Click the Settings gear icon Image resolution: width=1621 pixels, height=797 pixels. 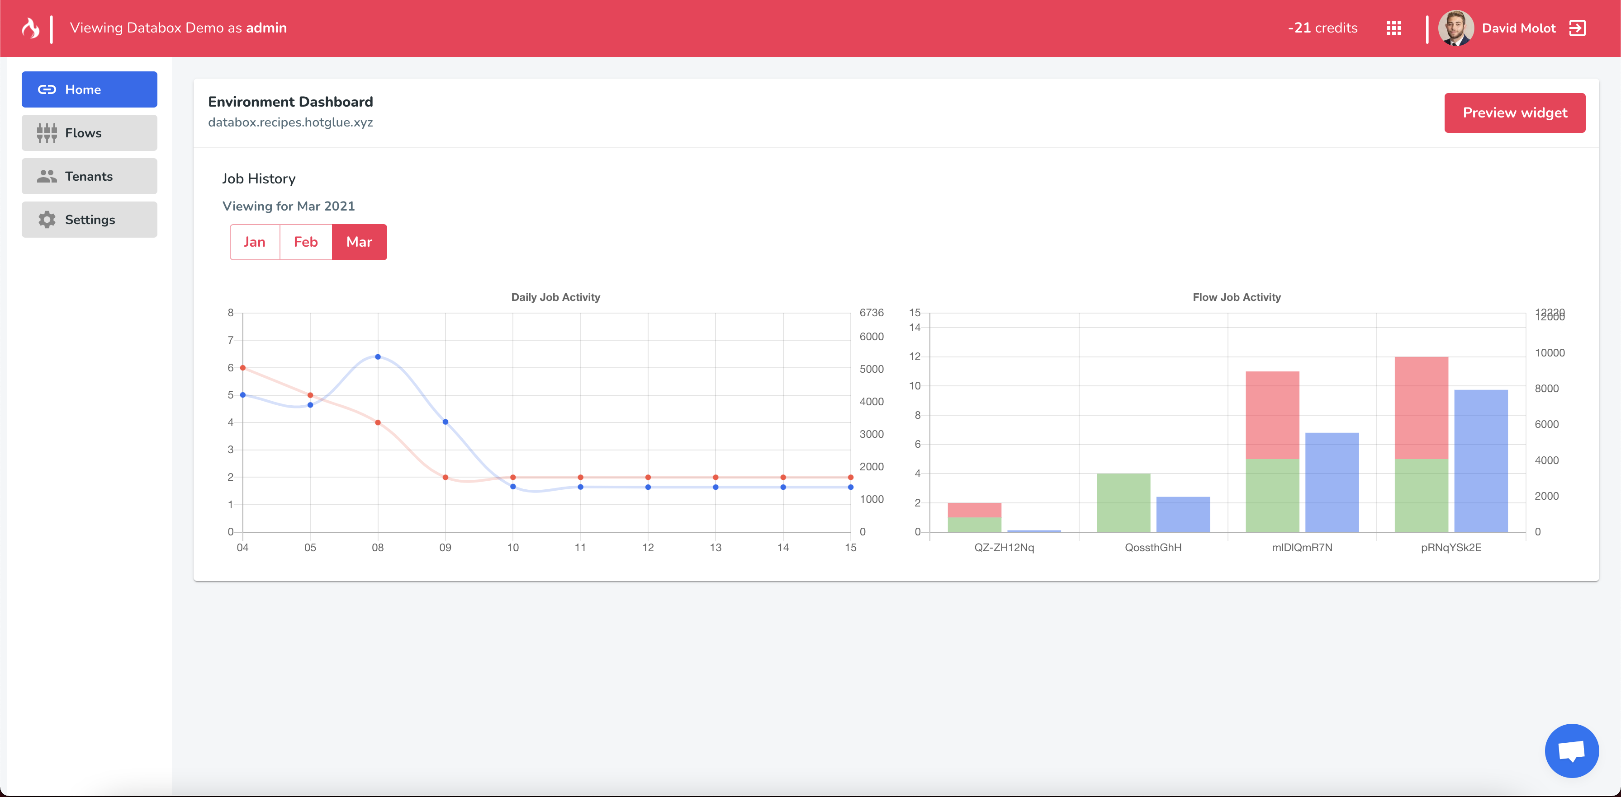click(x=46, y=220)
